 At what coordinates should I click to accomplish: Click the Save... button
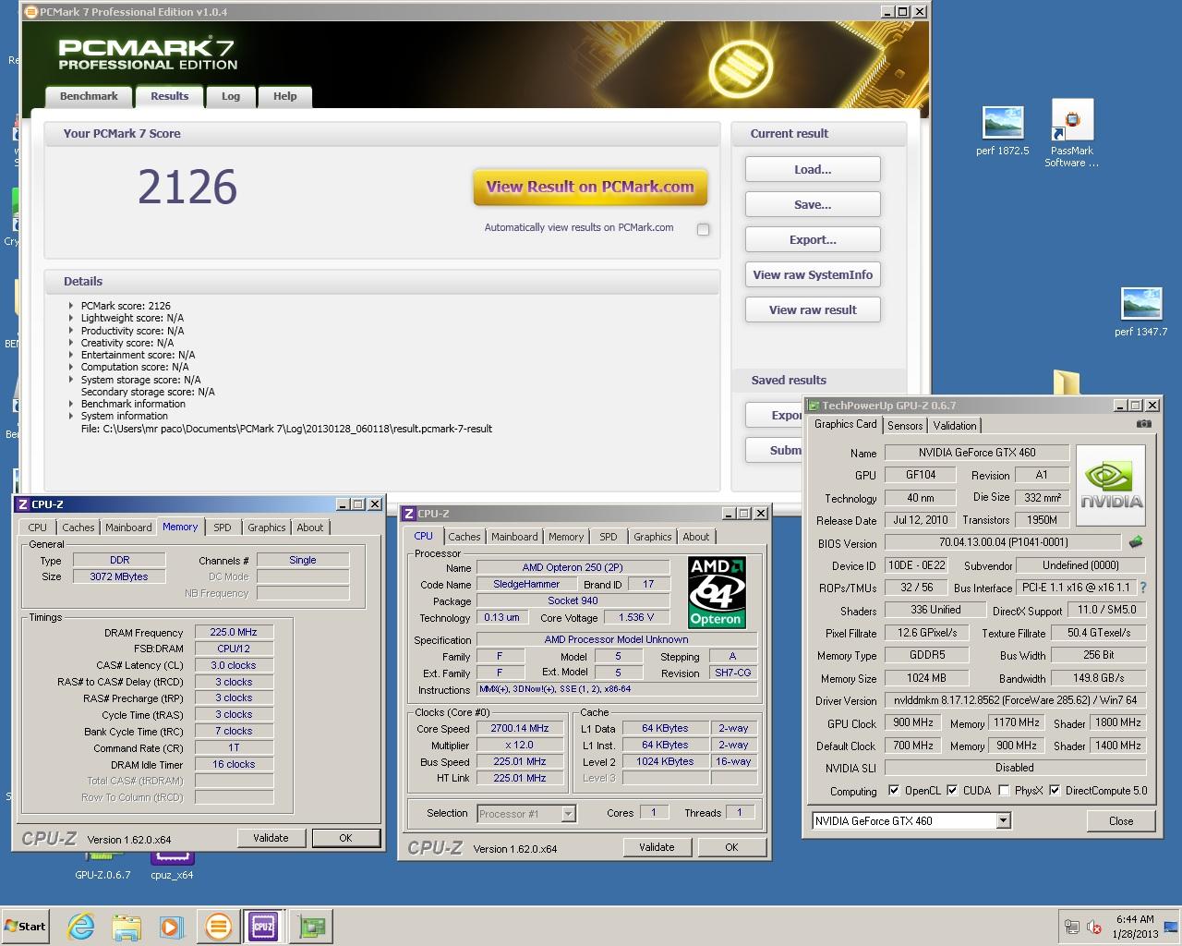[x=813, y=205]
